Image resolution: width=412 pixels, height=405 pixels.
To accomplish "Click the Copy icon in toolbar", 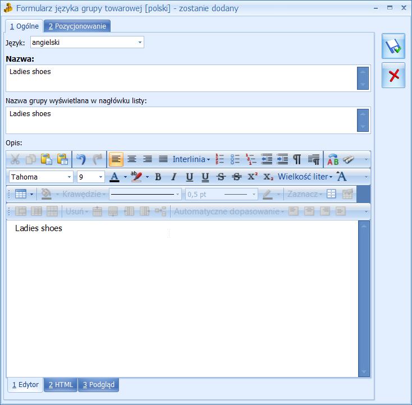I will [31, 159].
